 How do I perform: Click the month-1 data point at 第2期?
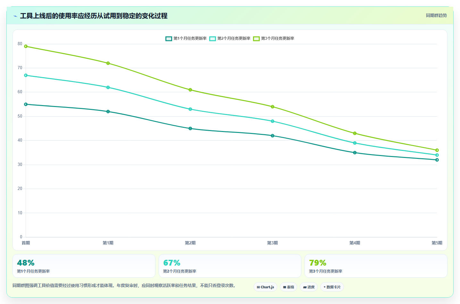tap(190, 128)
